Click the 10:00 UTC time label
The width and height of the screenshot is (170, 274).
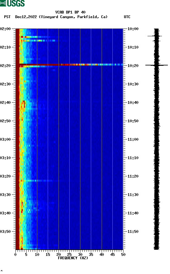tap(133, 29)
